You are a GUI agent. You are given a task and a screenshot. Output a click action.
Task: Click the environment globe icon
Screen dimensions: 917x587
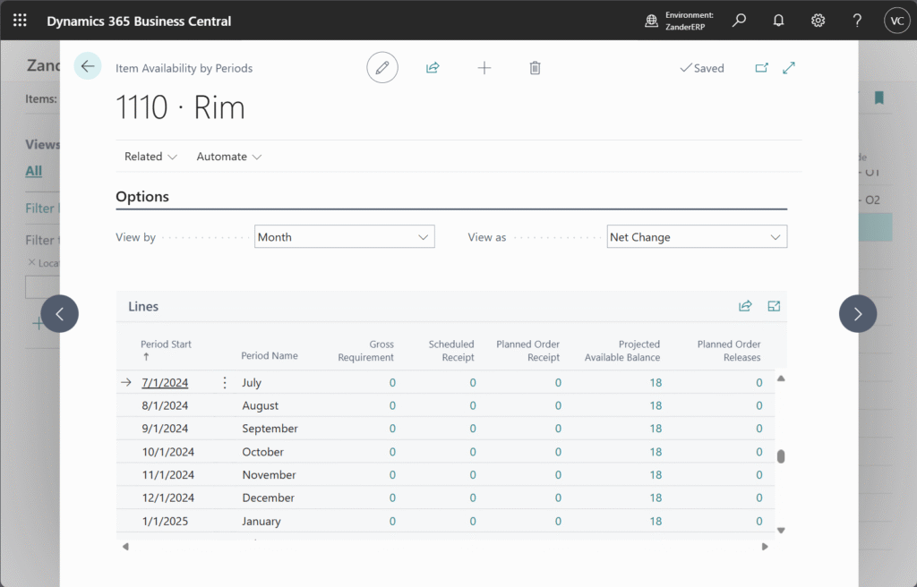pos(651,21)
